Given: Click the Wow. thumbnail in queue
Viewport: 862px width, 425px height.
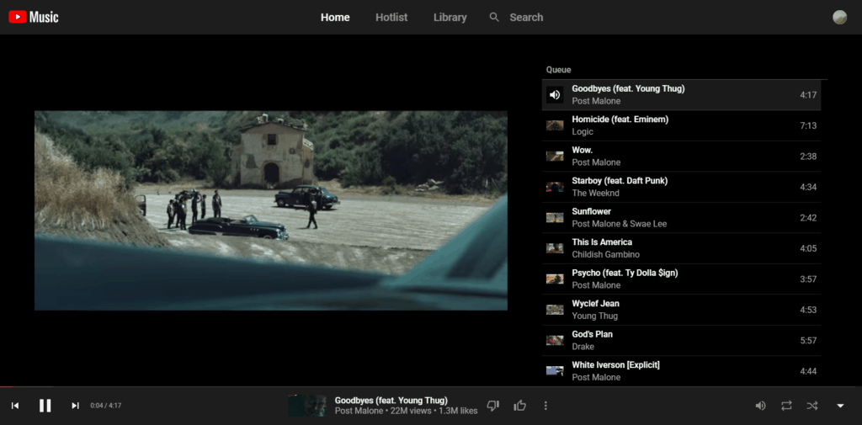Looking at the screenshot, I should point(555,157).
